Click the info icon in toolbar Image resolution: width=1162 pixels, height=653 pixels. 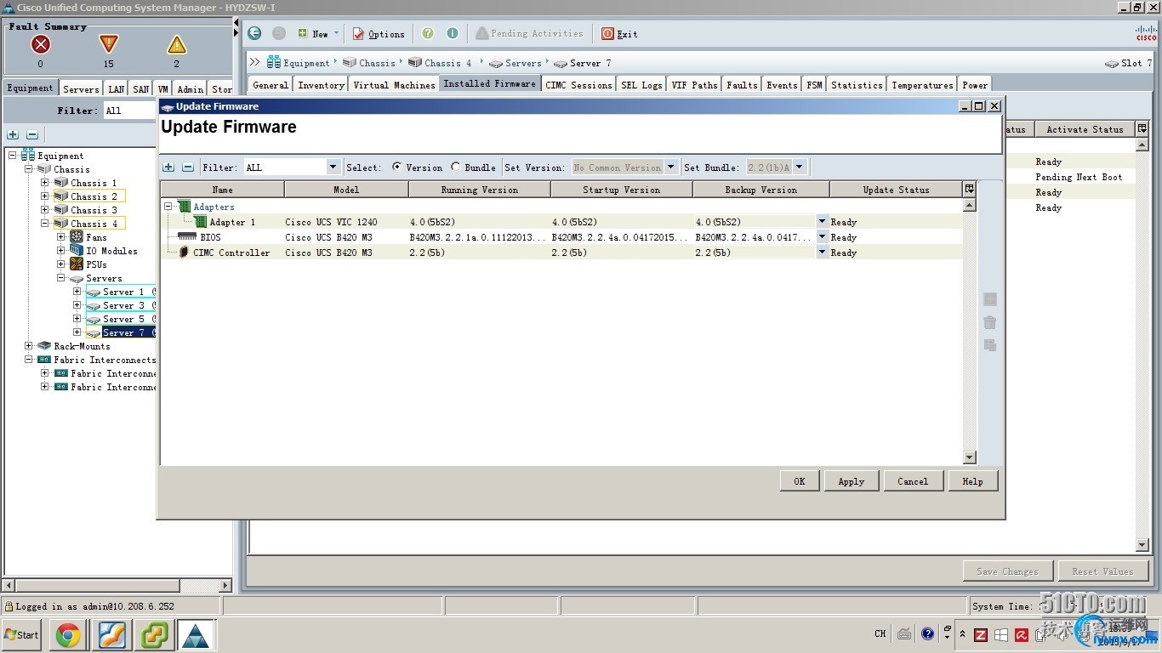tap(453, 33)
